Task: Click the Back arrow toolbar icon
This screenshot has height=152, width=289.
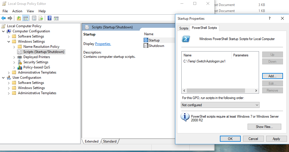Action: point(3,18)
